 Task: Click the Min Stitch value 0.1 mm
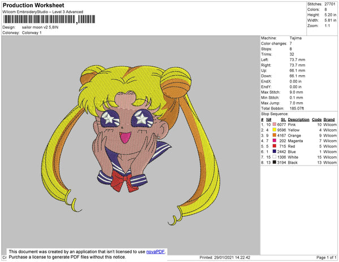(x=296, y=98)
